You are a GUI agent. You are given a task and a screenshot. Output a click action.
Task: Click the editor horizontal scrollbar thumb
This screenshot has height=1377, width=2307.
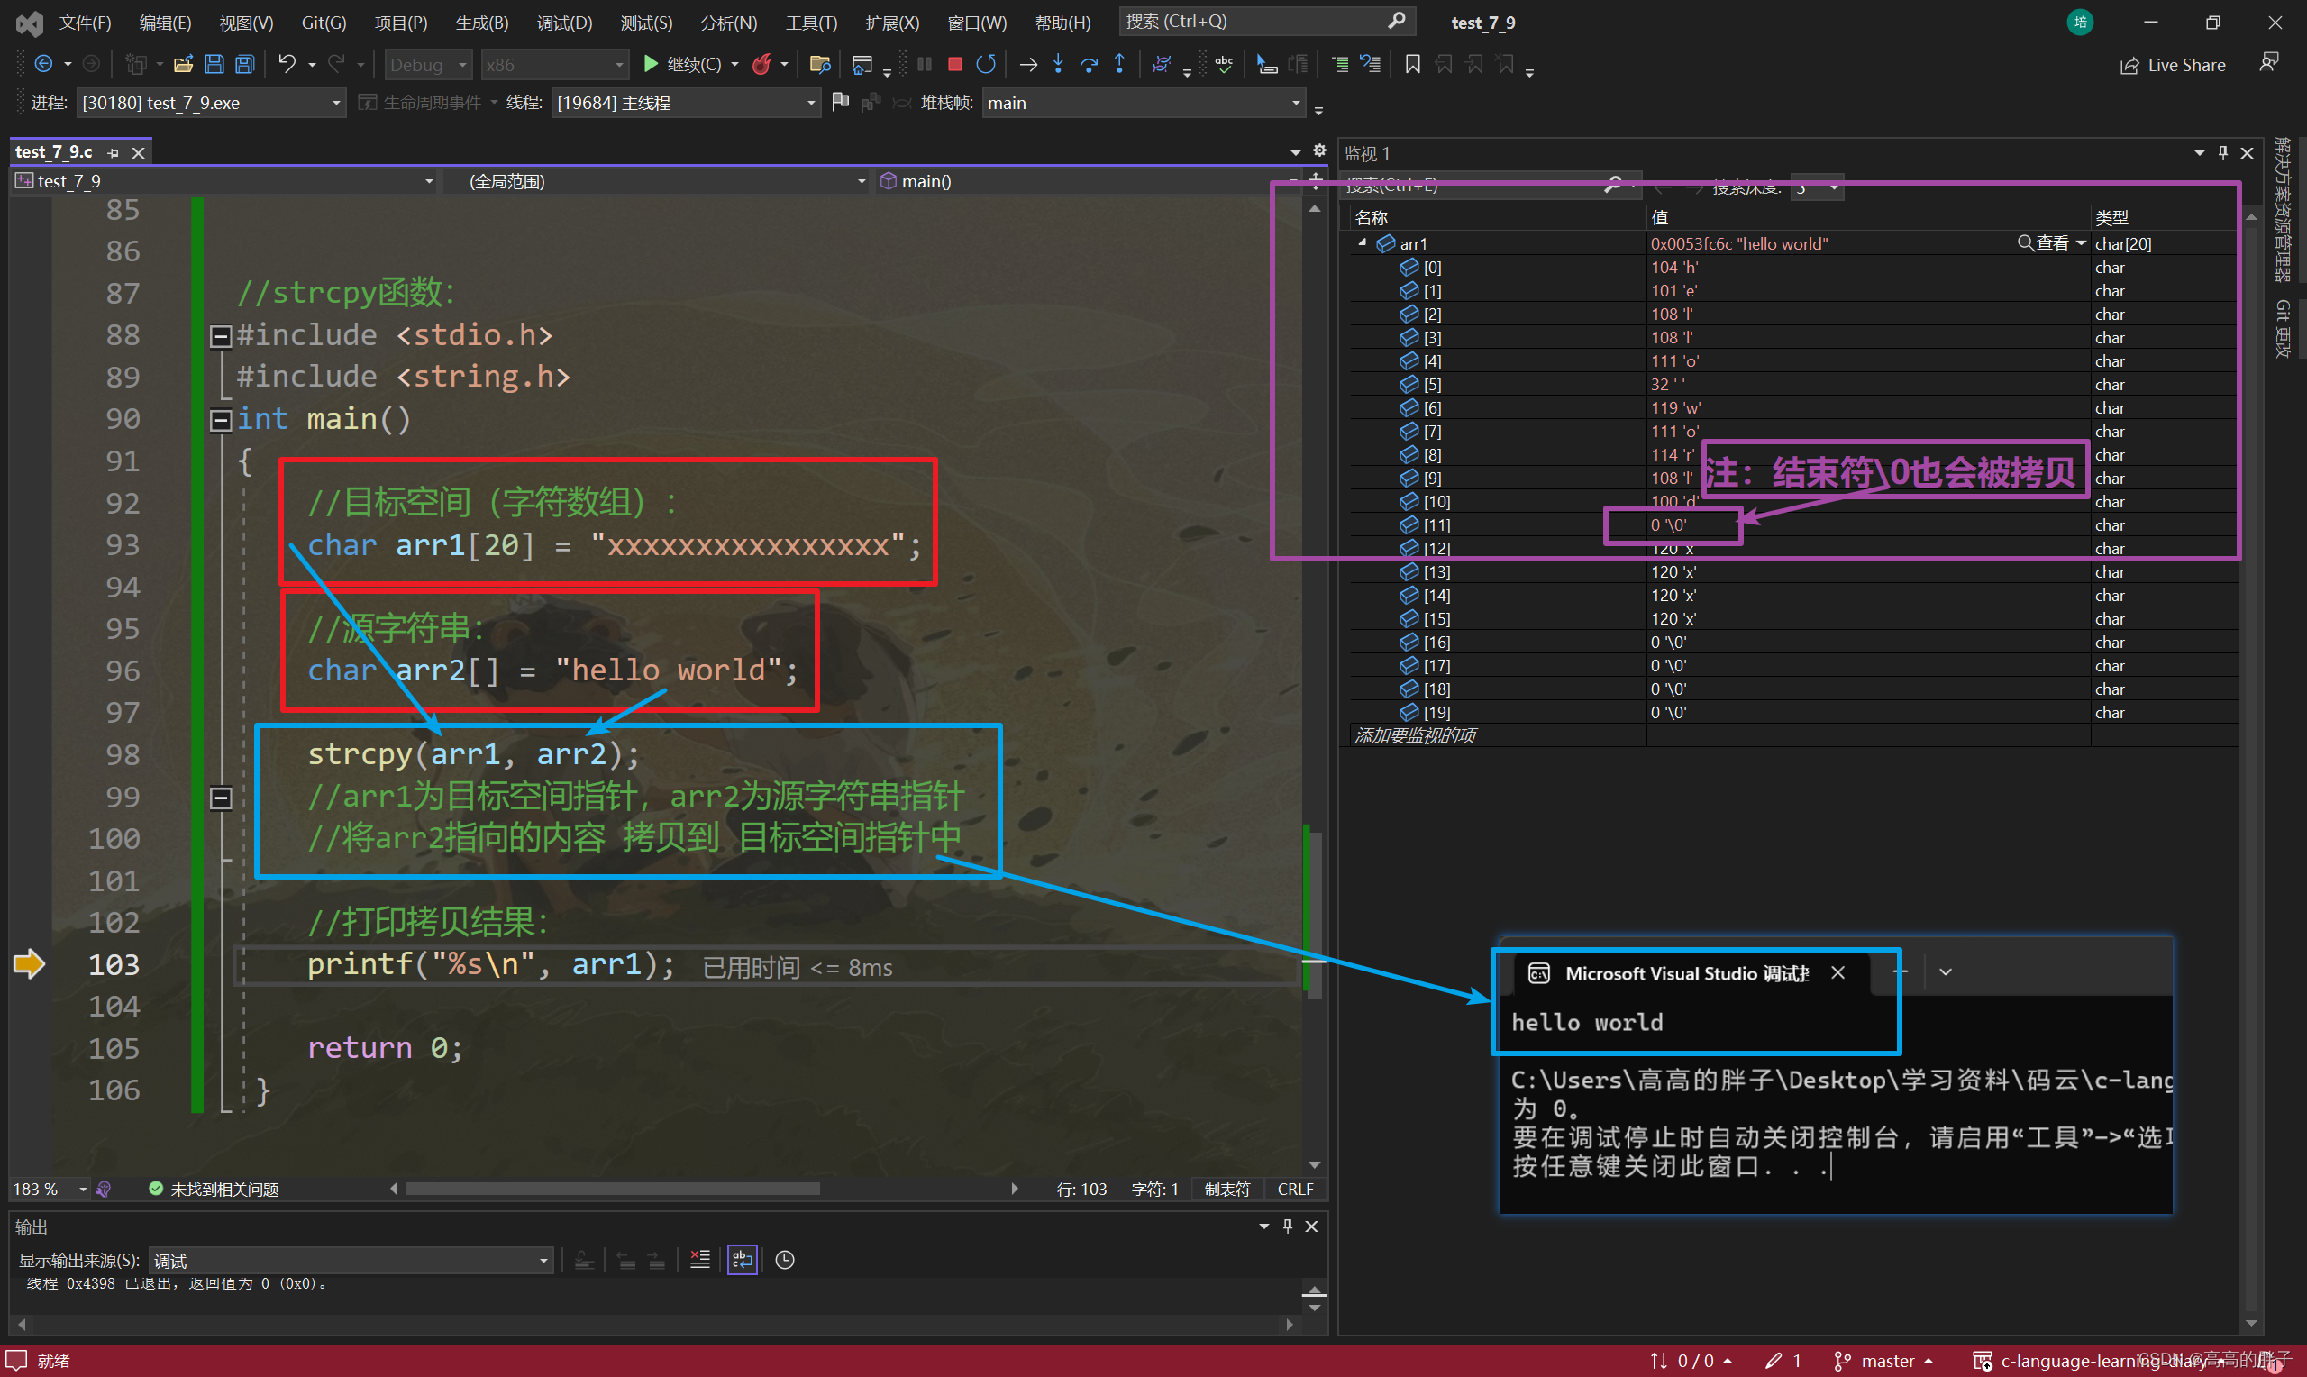612,1189
